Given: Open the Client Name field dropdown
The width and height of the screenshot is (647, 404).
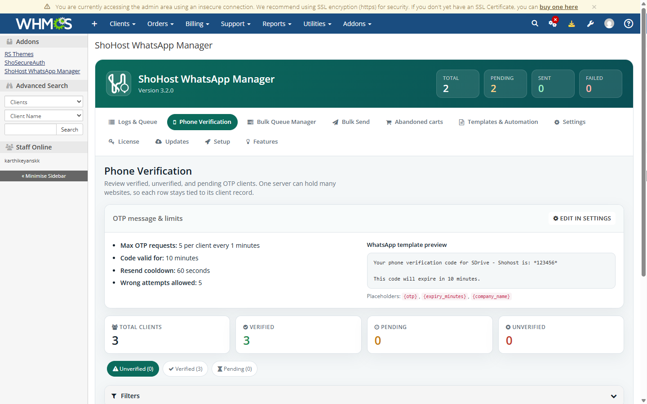Looking at the screenshot, I should pos(44,116).
